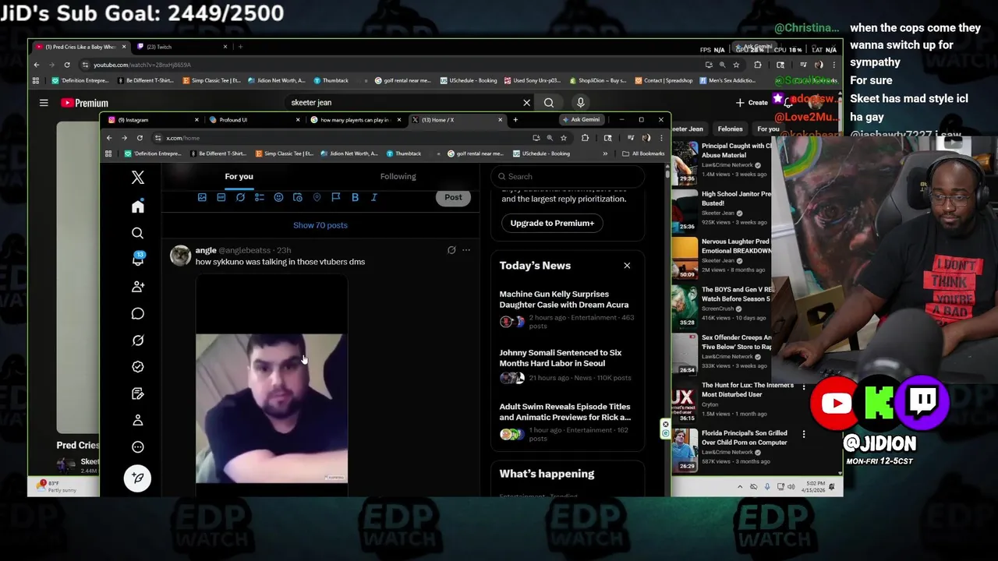Viewport: 998px width, 561px height.
Task: Click the compose post feather button
Action: pyautogui.click(x=138, y=478)
